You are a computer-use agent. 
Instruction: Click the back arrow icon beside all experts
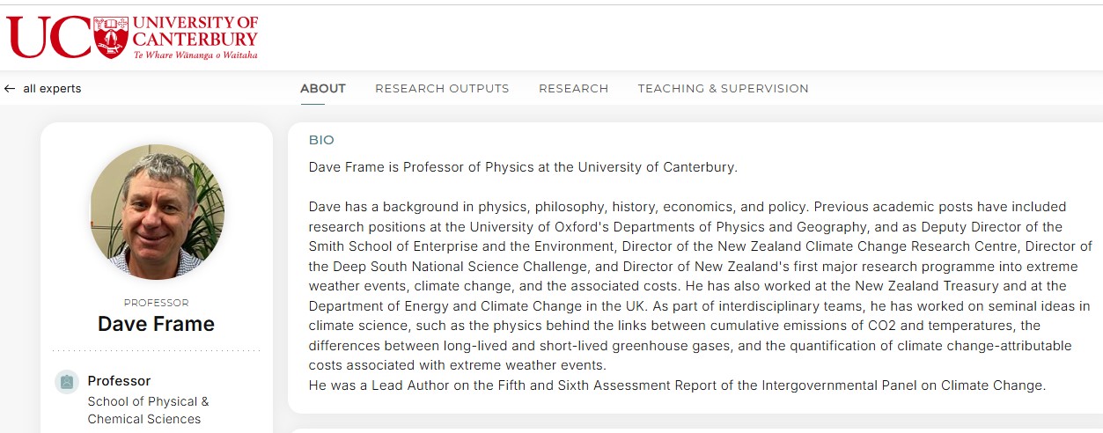[x=10, y=89]
